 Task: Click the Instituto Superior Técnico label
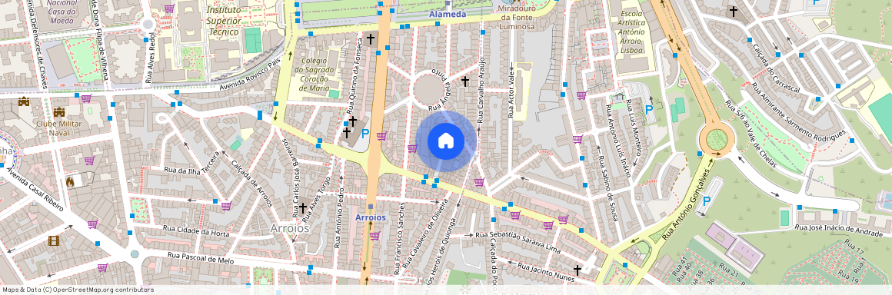coord(223,21)
